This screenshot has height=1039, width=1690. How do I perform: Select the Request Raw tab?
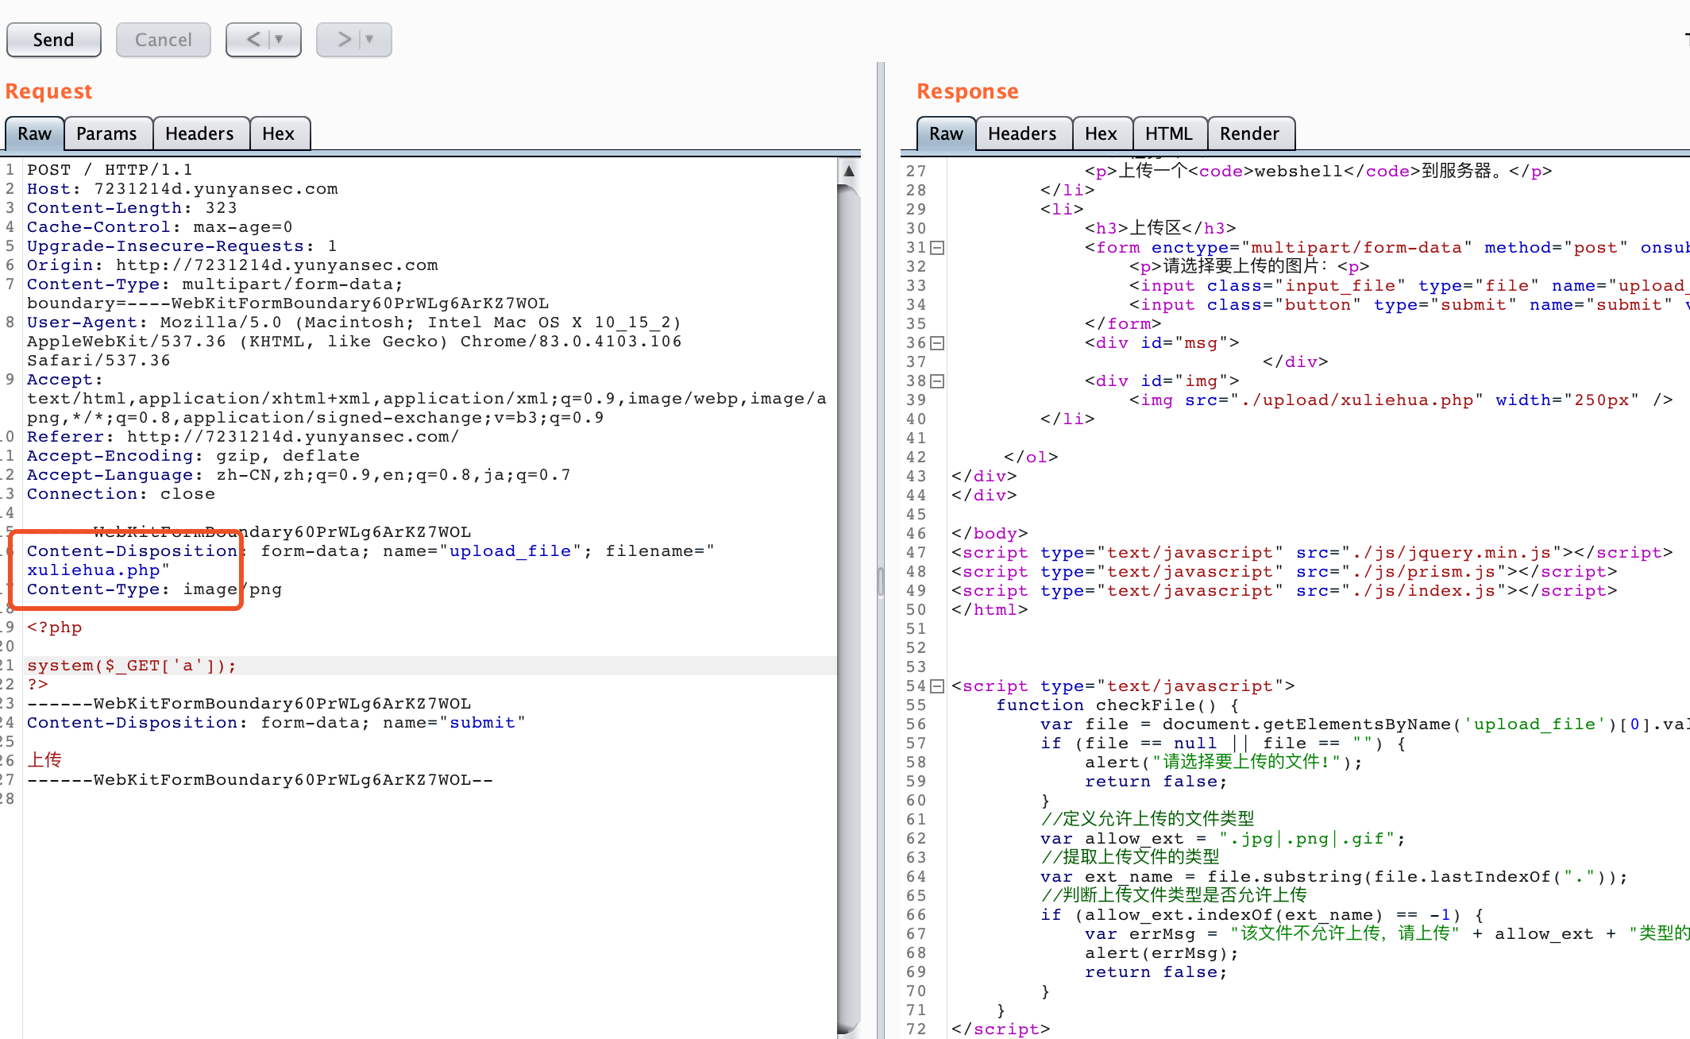[35, 133]
